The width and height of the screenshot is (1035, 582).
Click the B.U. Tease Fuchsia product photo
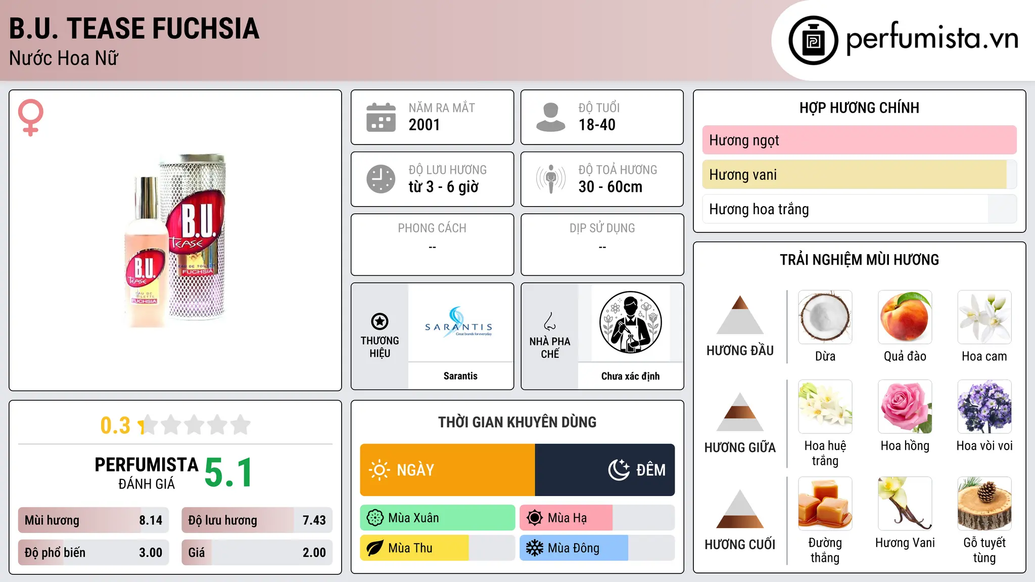point(175,240)
